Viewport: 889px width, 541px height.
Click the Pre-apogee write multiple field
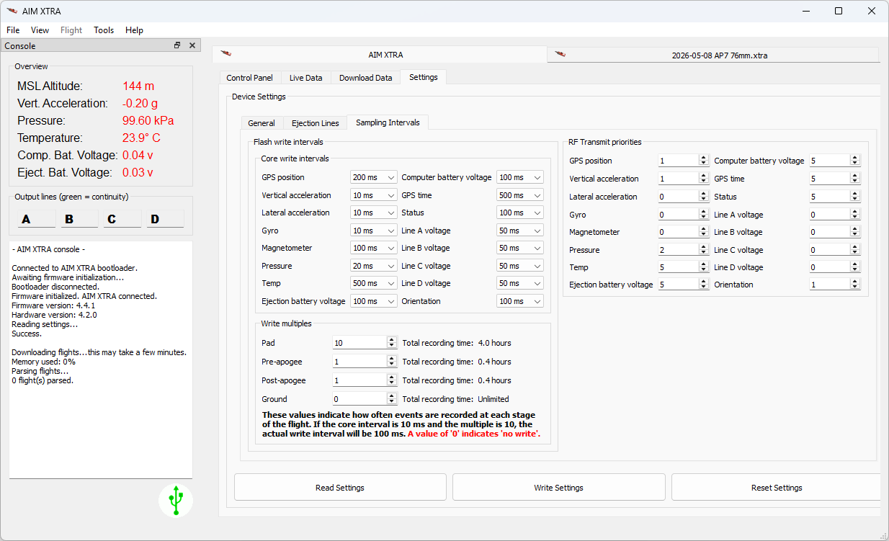click(x=365, y=362)
